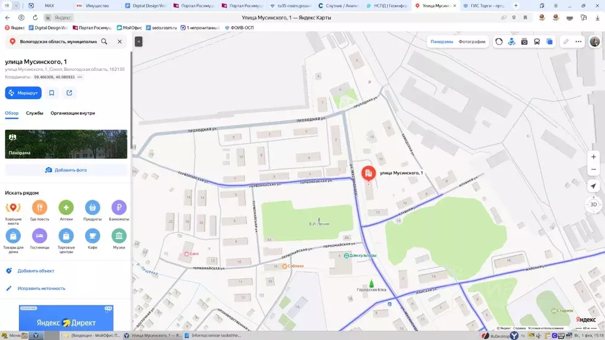Screen dimensions: 605x340
Task: Open the three-dot more menu in map toolbar
Action: coord(578,42)
